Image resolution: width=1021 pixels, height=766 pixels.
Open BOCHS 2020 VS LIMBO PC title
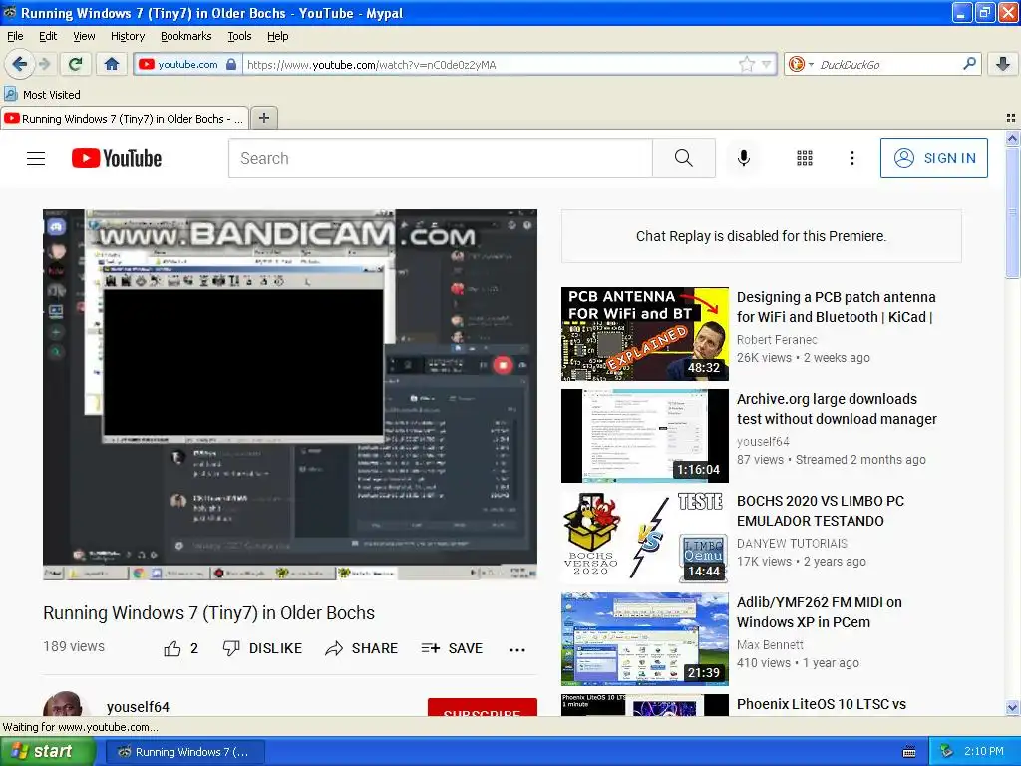tap(821, 510)
